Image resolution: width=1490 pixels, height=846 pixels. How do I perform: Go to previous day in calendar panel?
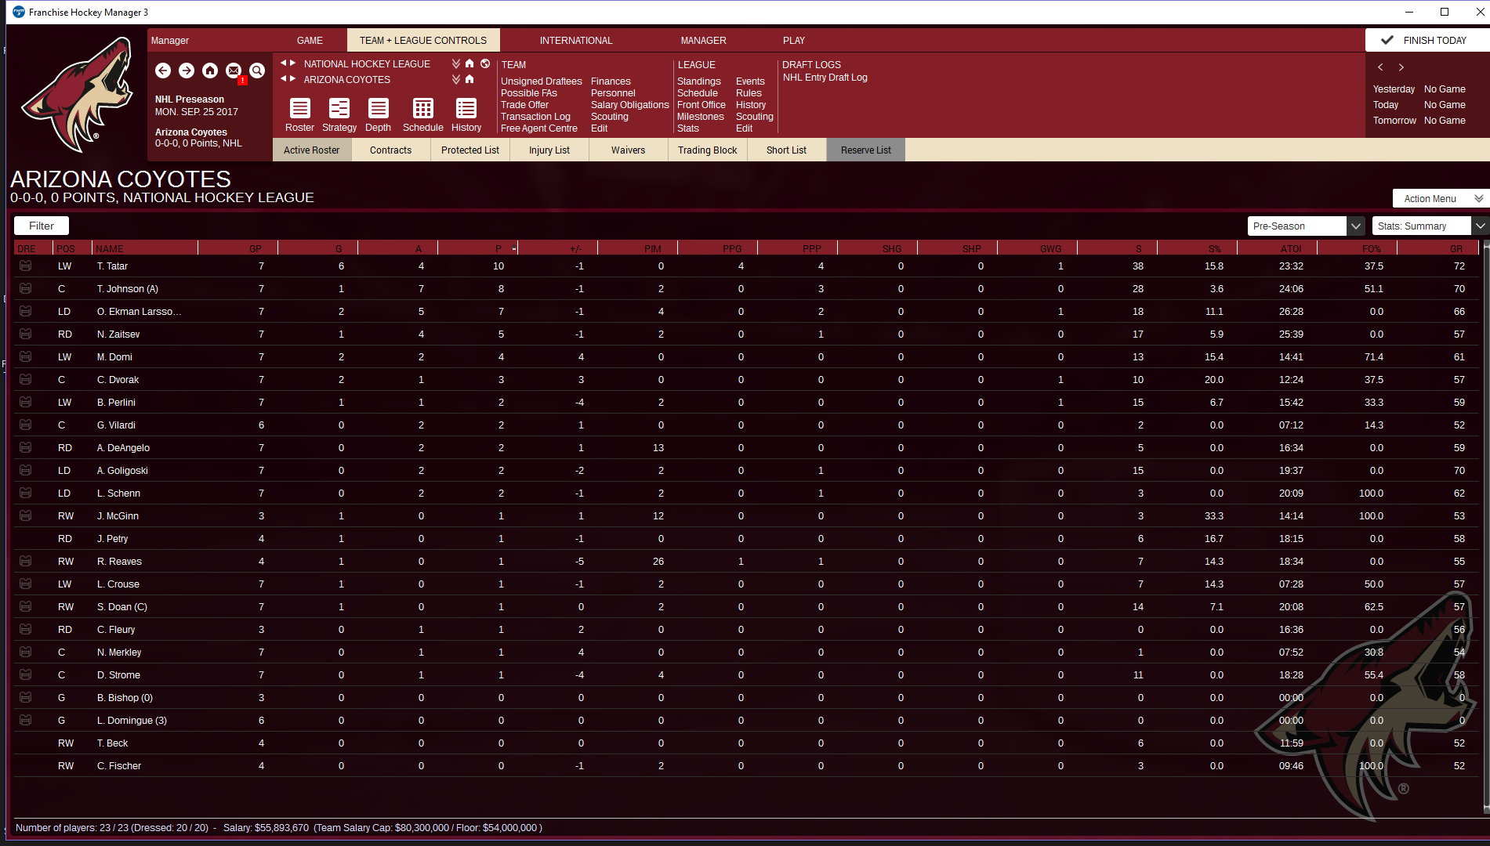pyautogui.click(x=1381, y=67)
